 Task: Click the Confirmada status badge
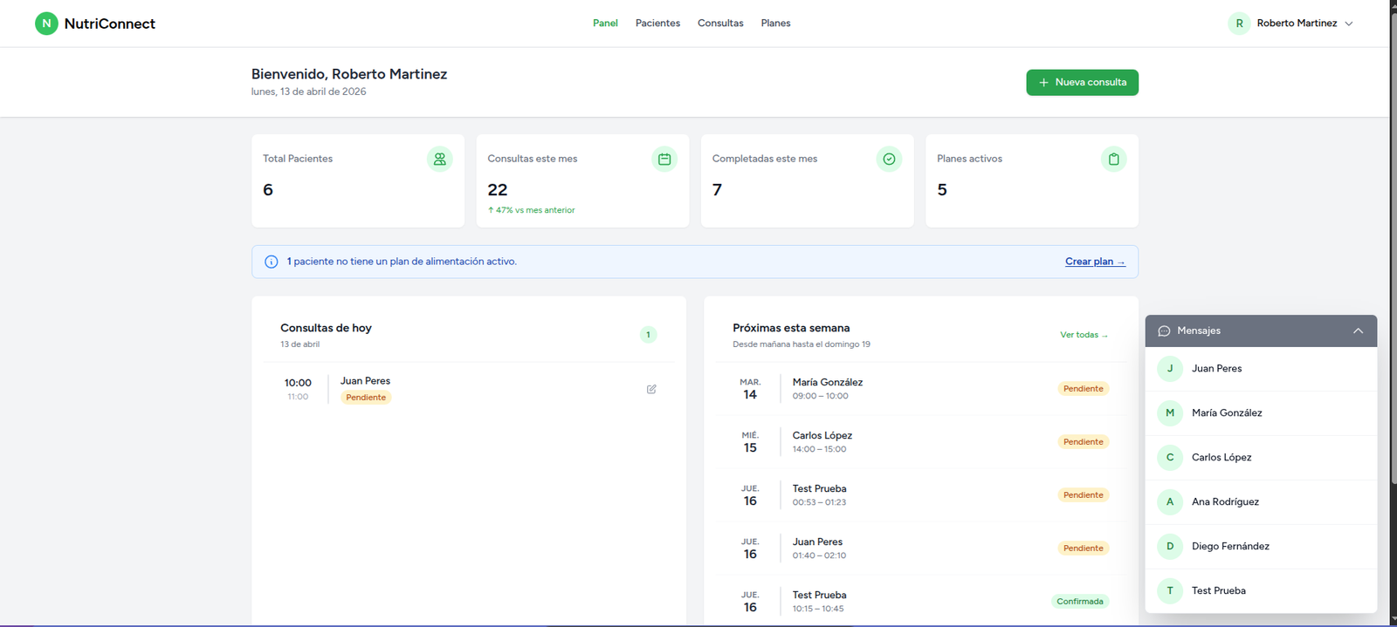1080,602
